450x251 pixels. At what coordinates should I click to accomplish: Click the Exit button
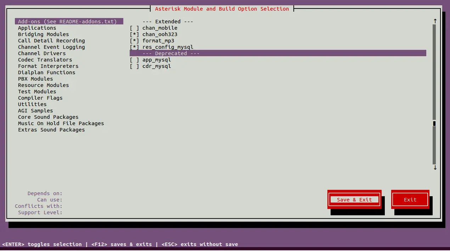point(410,200)
